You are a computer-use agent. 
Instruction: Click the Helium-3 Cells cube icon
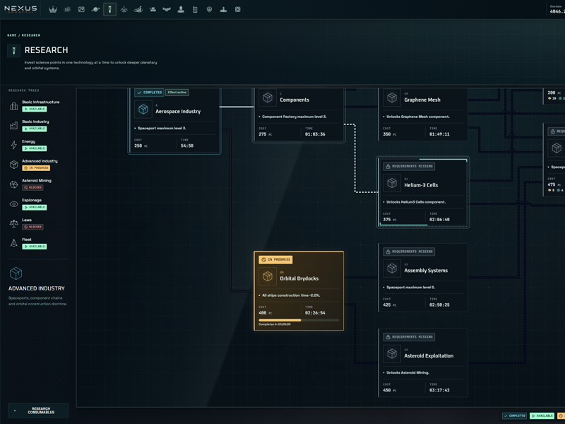click(392, 183)
